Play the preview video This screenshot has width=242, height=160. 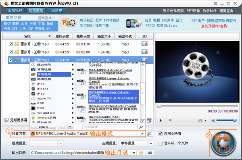(x=161, y=120)
